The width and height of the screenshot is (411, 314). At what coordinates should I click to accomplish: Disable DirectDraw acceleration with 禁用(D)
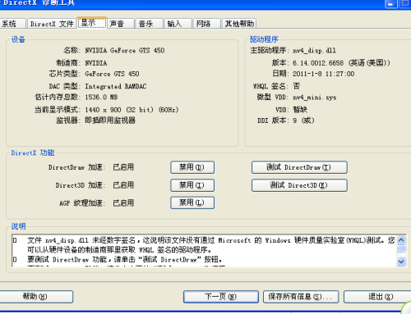point(192,167)
